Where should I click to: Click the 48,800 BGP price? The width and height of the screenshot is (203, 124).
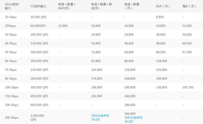pyautogui.click(x=161, y=43)
